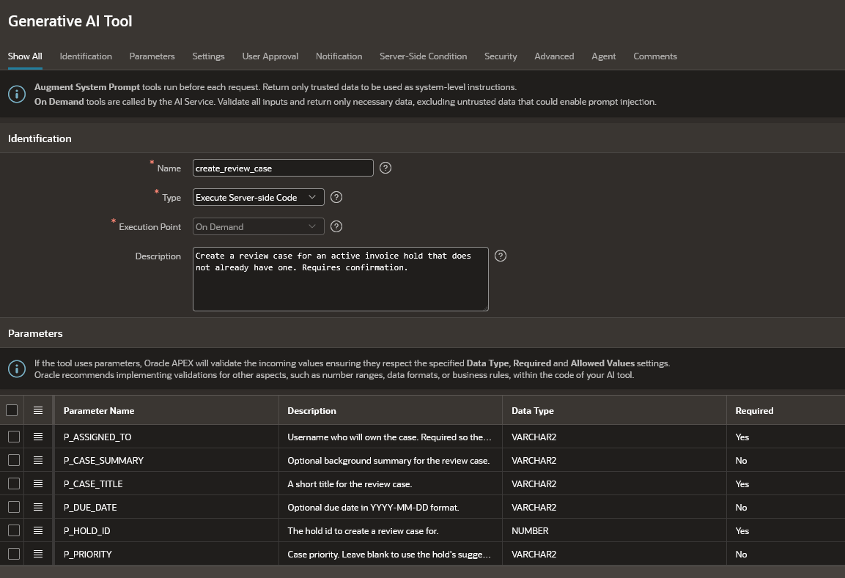Click the NUMBER data type cell
The image size is (845, 578).
pyautogui.click(x=614, y=530)
